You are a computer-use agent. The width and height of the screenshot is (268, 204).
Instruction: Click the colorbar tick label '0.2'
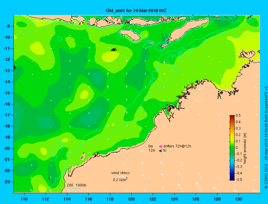click(238, 135)
